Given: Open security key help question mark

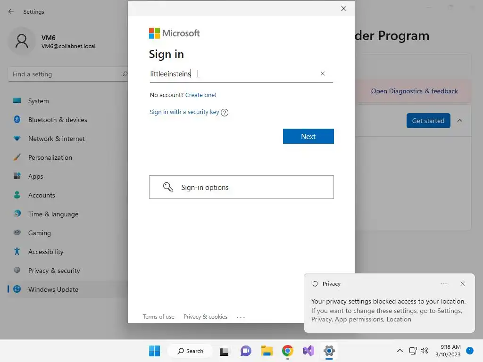Looking at the screenshot, I should click(x=225, y=112).
